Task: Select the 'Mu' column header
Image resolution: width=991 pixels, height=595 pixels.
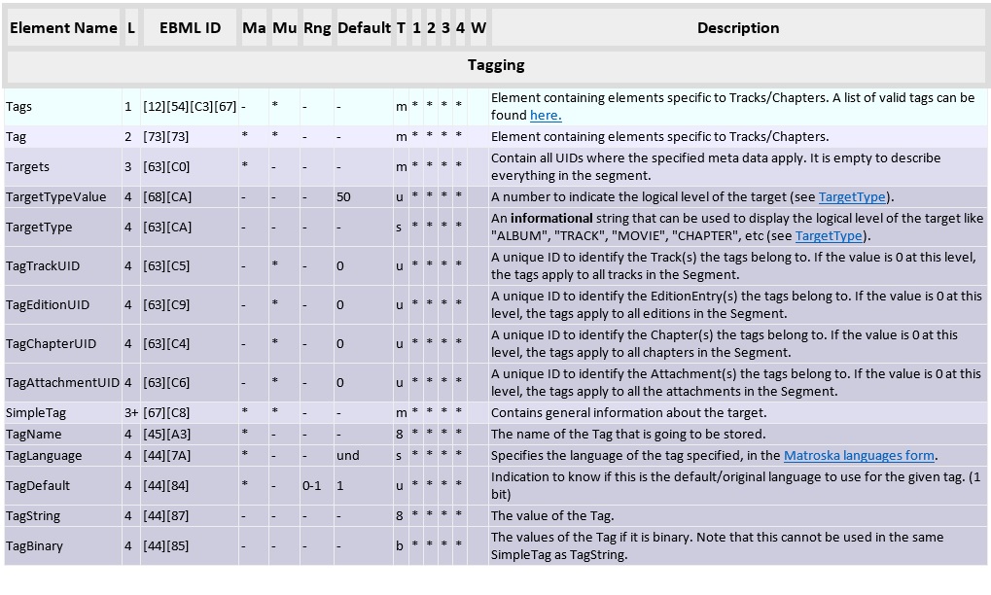Action: [x=284, y=28]
